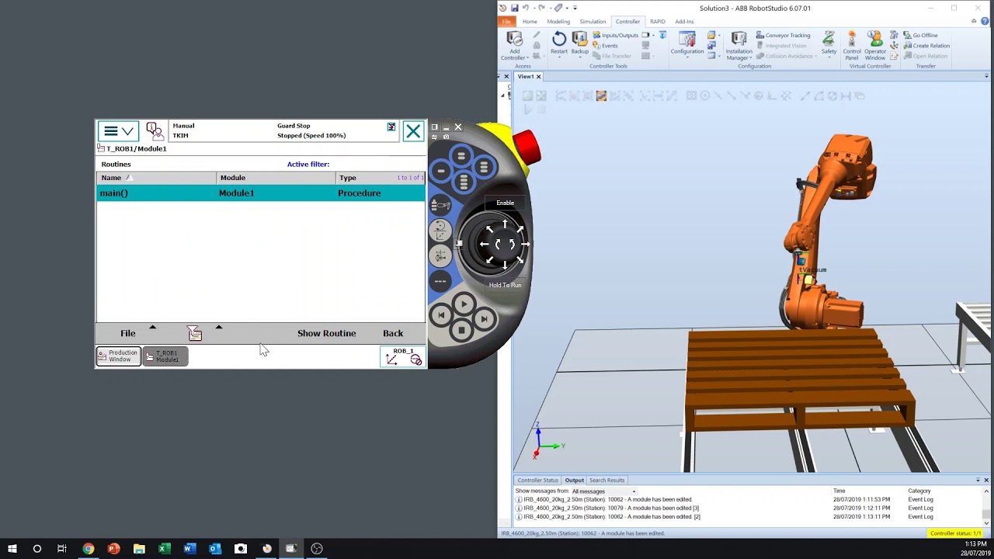This screenshot has height=559, width=994.
Task: Save the station using the Save icon
Action: (x=514, y=8)
